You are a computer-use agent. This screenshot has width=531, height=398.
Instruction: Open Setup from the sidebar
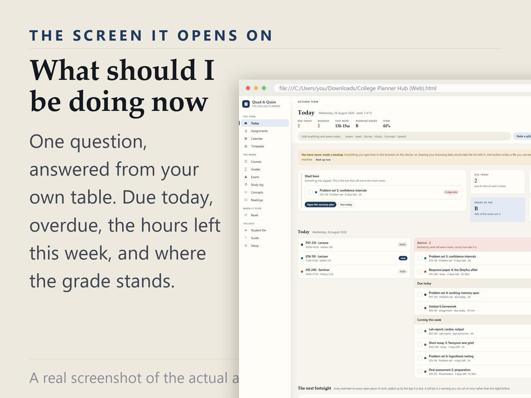click(265, 246)
